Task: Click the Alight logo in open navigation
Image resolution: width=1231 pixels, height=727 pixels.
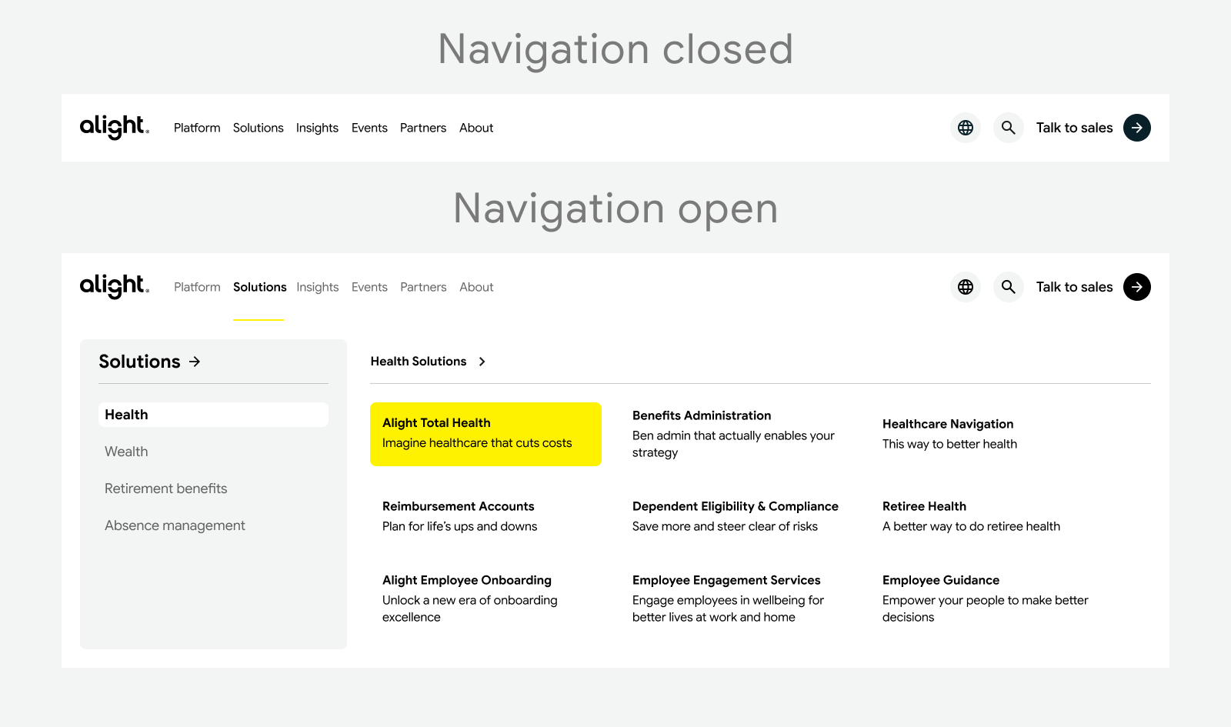Action: click(114, 286)
